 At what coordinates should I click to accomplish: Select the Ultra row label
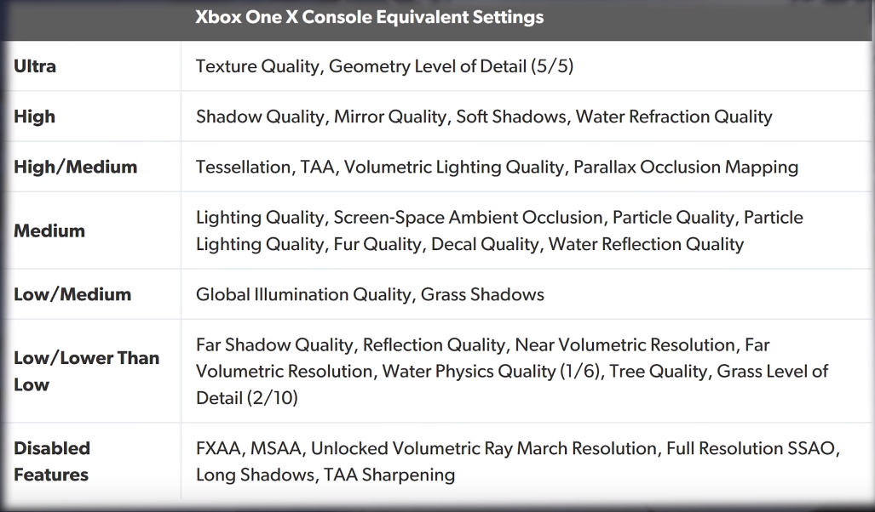35,66
